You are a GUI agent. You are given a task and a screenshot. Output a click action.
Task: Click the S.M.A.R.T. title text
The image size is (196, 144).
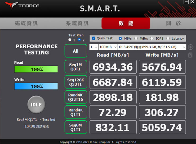(x=100, y=9)
